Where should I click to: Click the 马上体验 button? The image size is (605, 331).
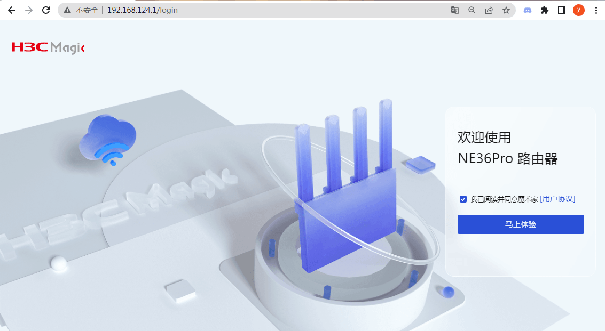(x=521, y=224)
